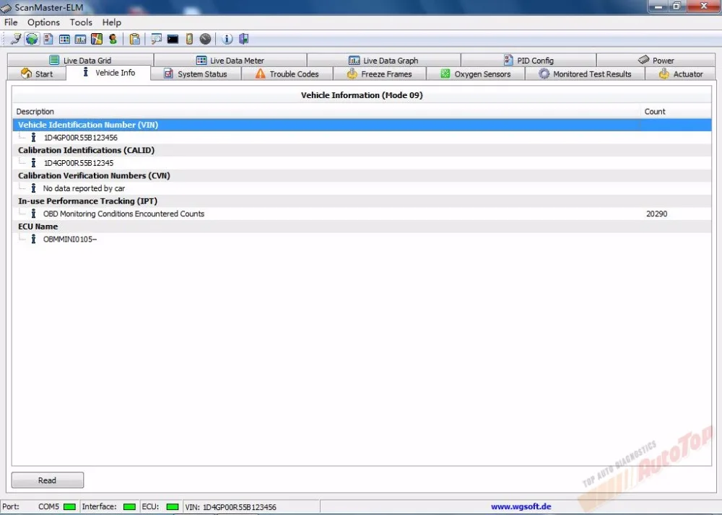Open the Actuator tab
This screenshot has width=722, height=515.
(x=681, y=74)
